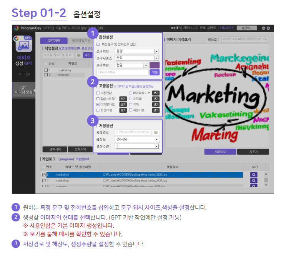301x258 pixels.
Task: Switch to the 원본파일기반 tab
Action: (x=81, y=41)
